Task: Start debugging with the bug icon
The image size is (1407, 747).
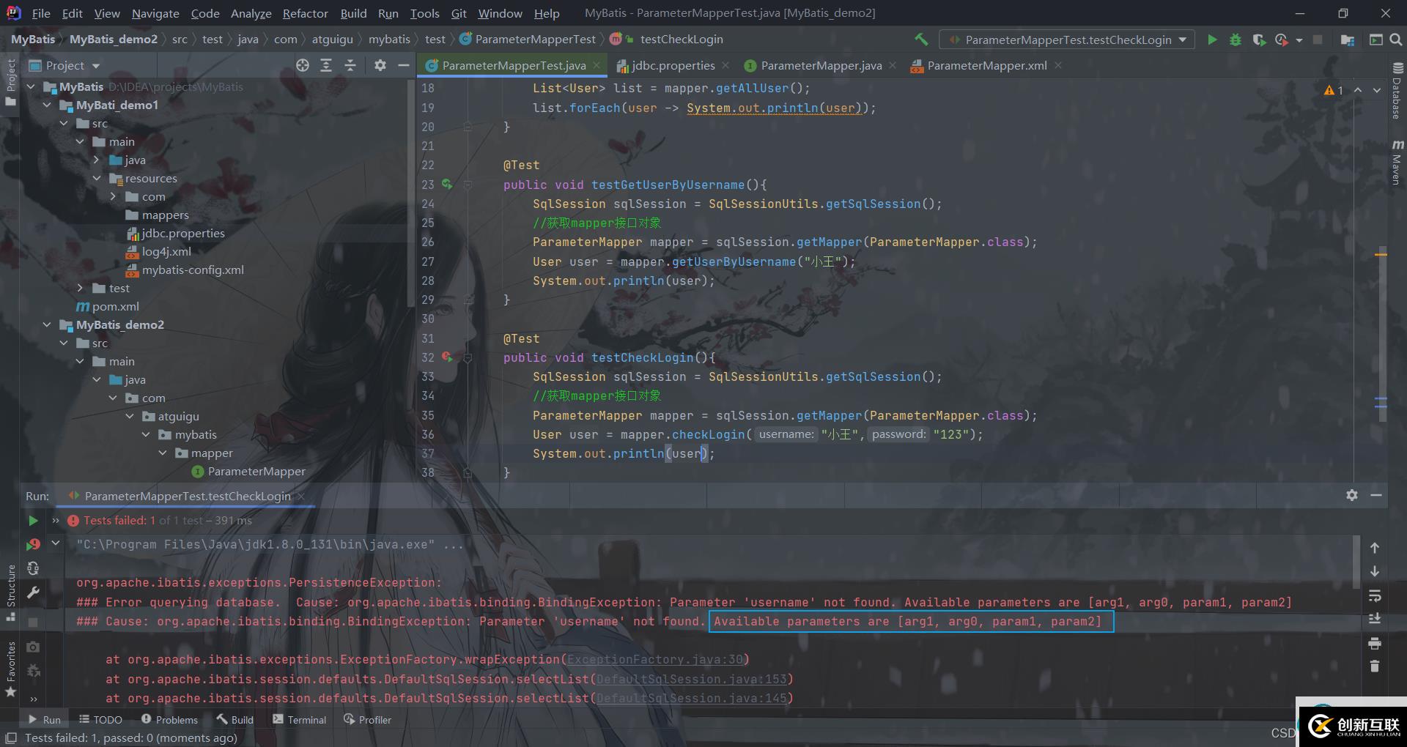Action: [1236, 40]
